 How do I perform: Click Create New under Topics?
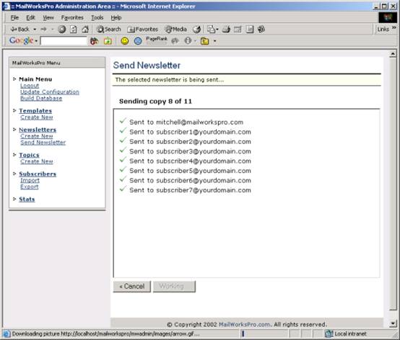point(37,161)
